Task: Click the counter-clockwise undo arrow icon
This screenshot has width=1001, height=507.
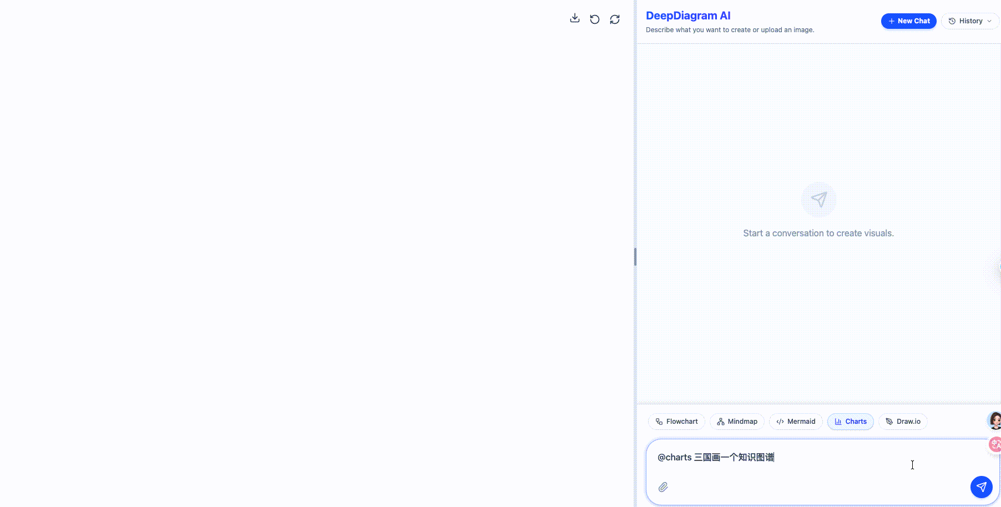Action: (595, 19)
